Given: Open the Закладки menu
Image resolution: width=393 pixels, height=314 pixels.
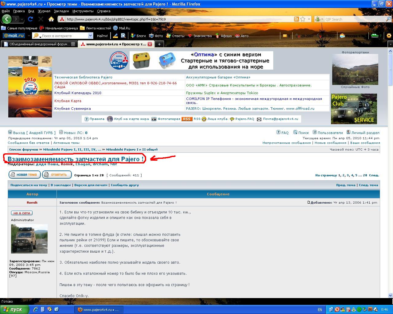Looking at the screenshot, I should (x=61, y=11).
